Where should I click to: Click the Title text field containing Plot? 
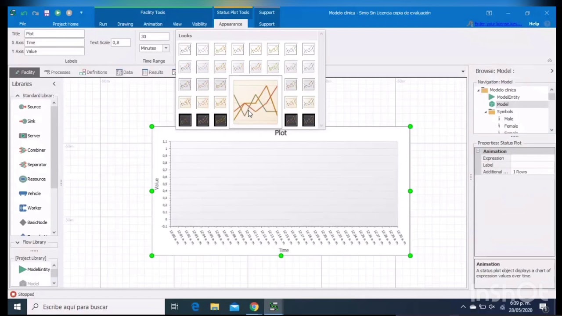pyautogui.click(x=54, y=33)
